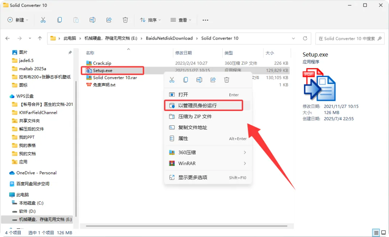Refresh the current folder view
Image resolution: width=389 pixels, height=237 pixels.
click(305, 38)
